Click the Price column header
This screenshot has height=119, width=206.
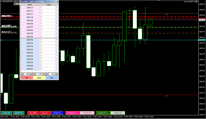[x=30, y=5]
